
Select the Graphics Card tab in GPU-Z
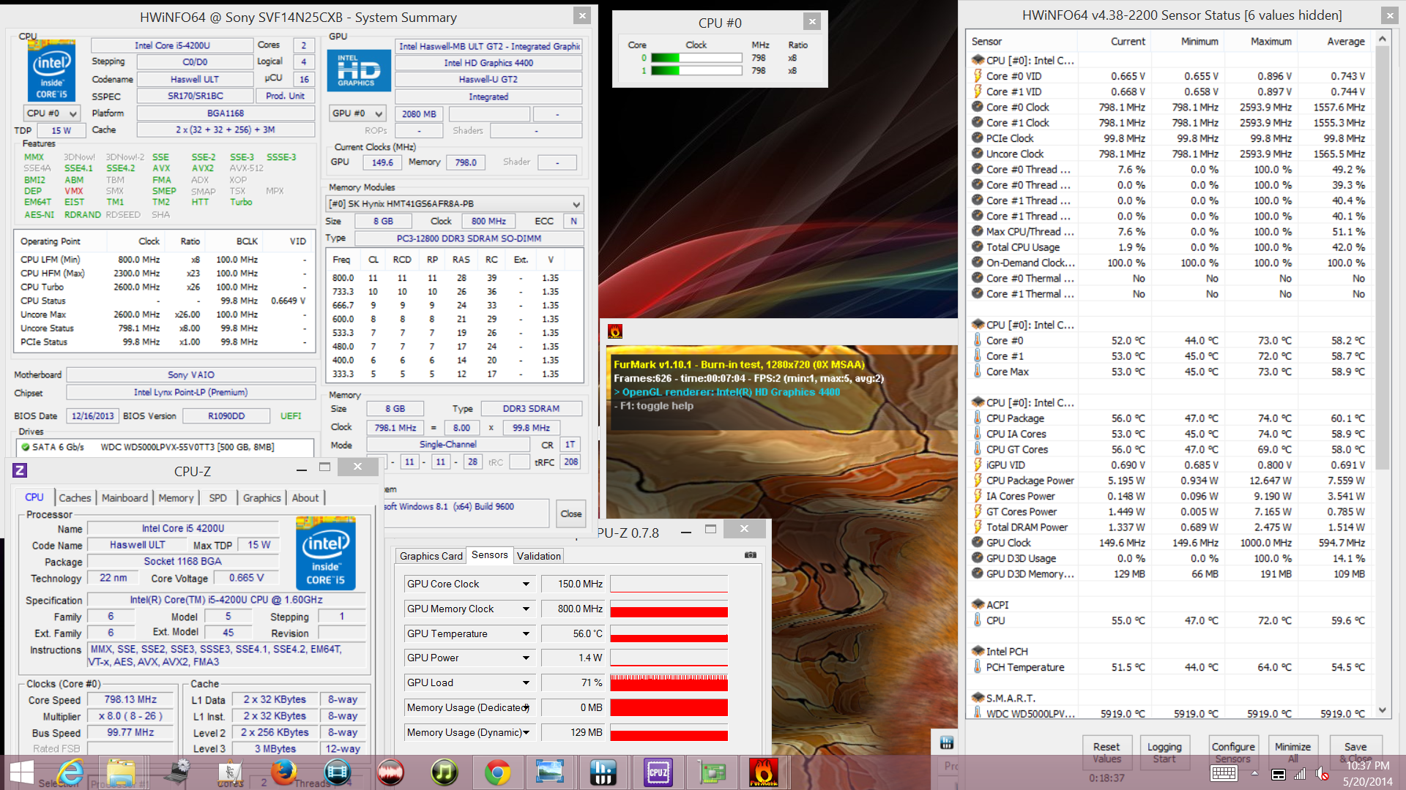[x=431, y=556]
